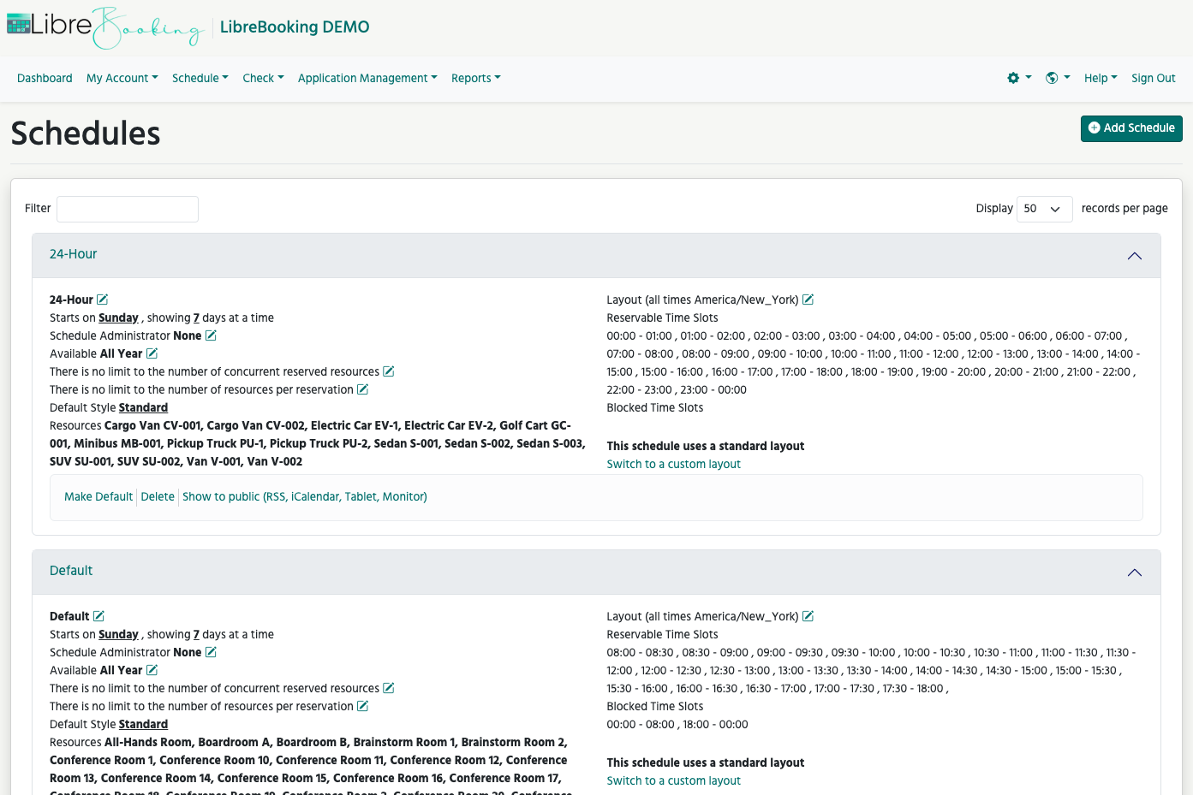The image size is (1193, 795).
Task: Click Add Schedule button
Action: pyautogui.click(x=1131, y=128)
